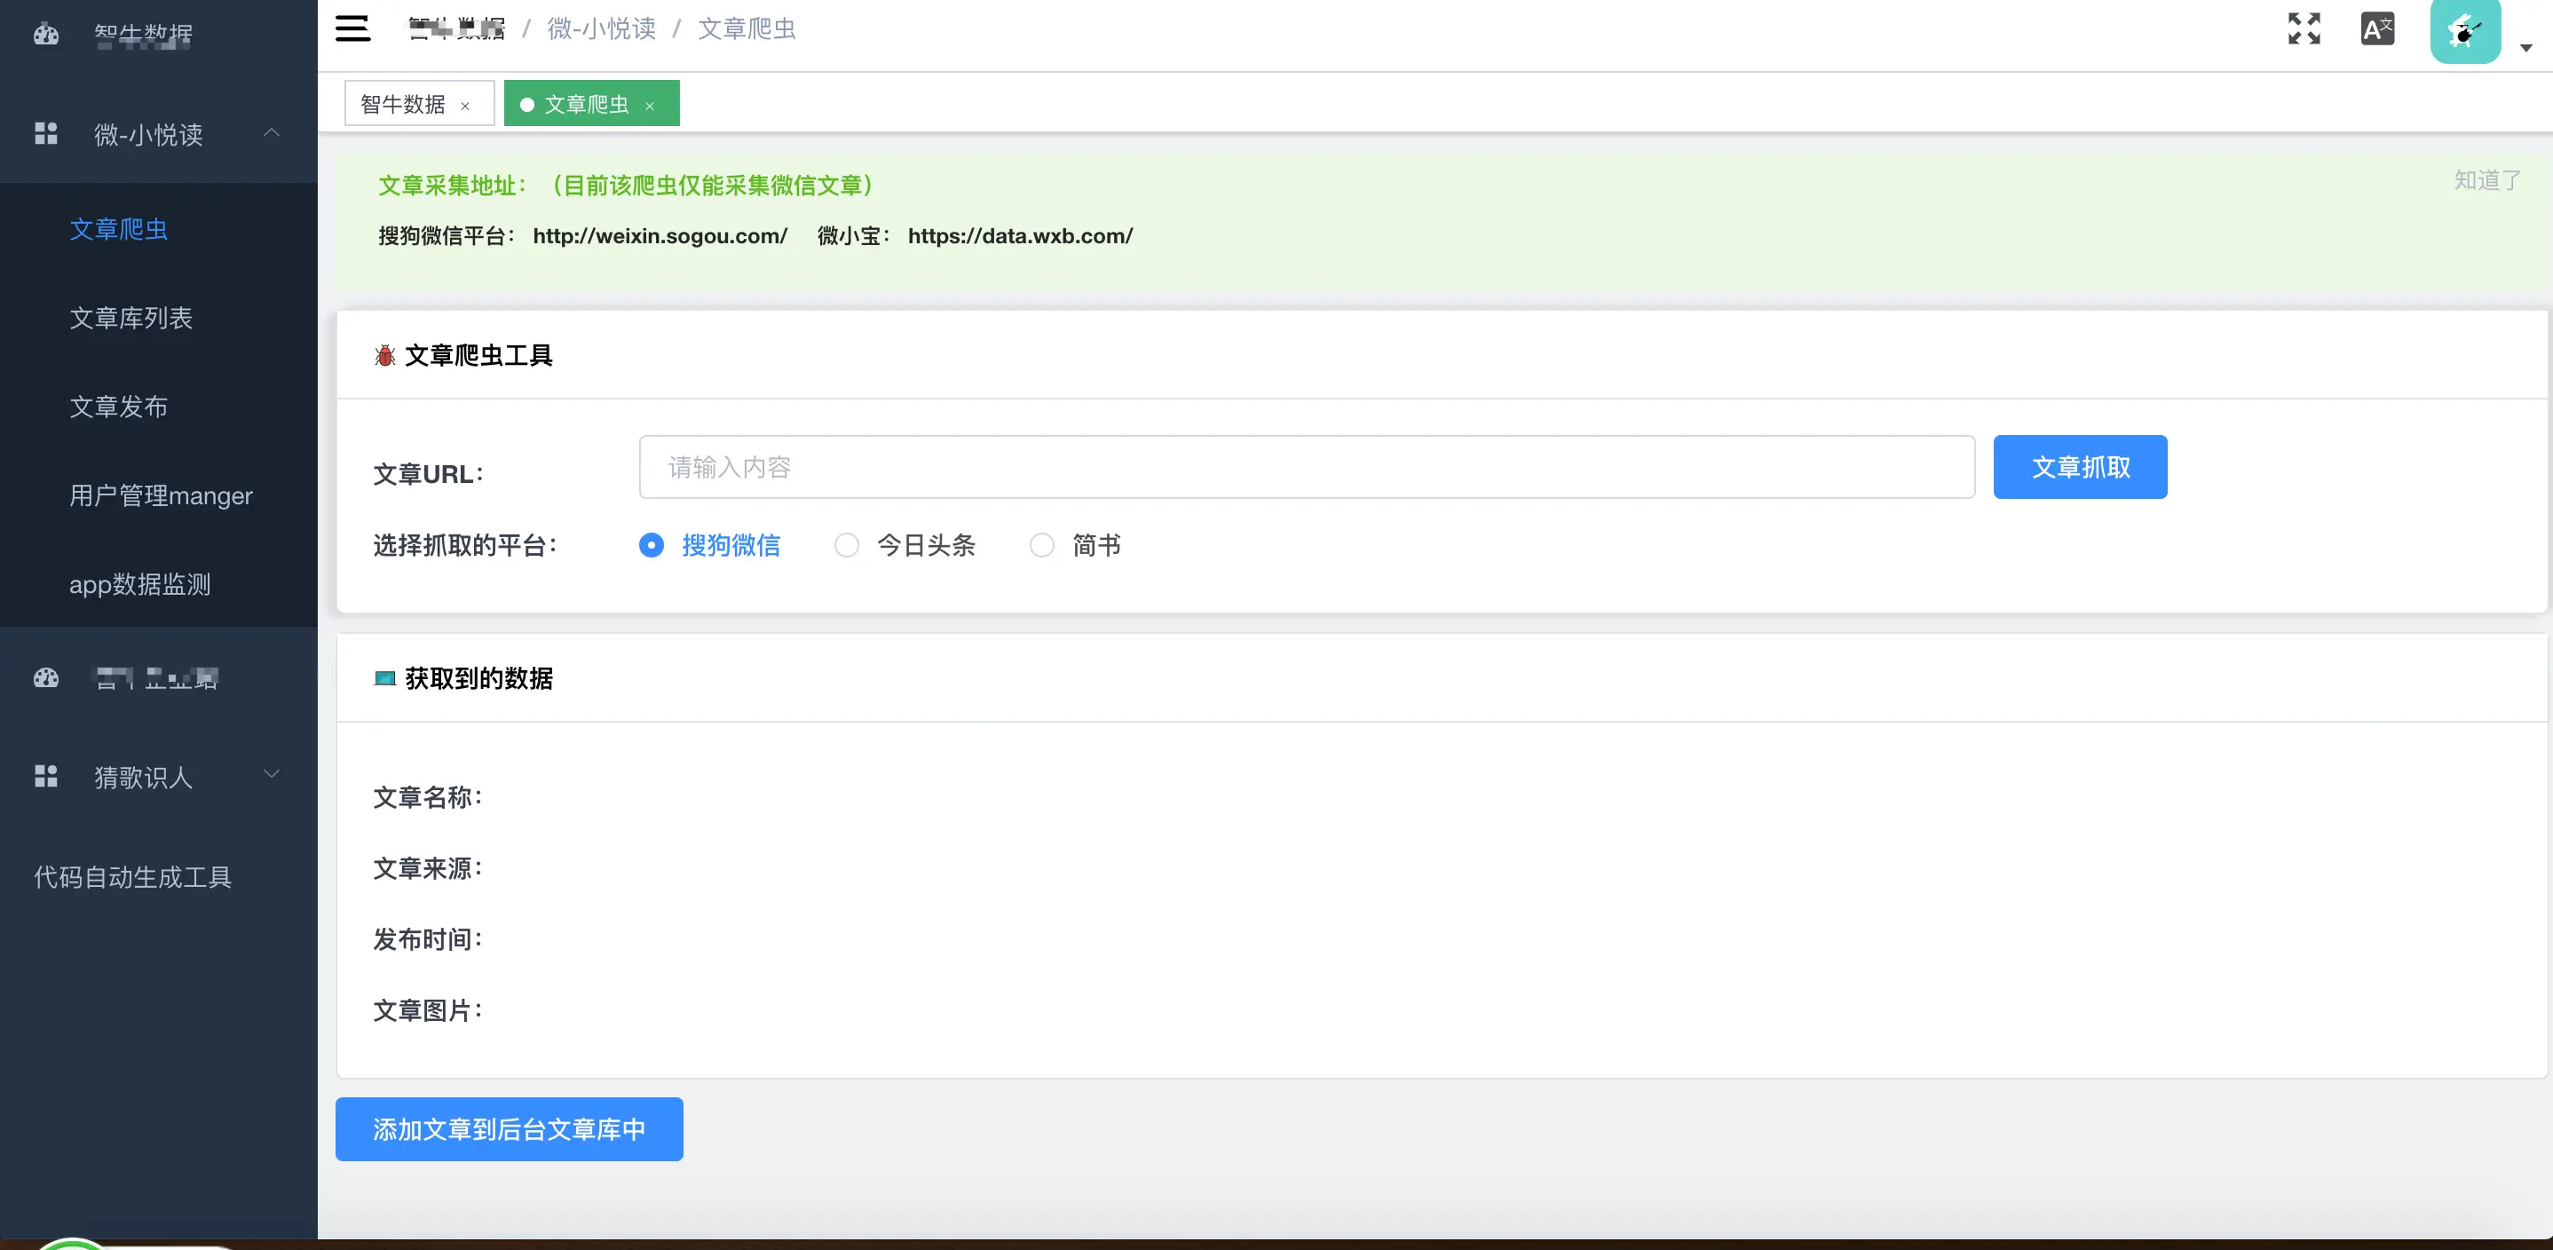Choose the 简书 platform radio button
Screen dimensions: 2553x1250
[x=1041, y=545]
